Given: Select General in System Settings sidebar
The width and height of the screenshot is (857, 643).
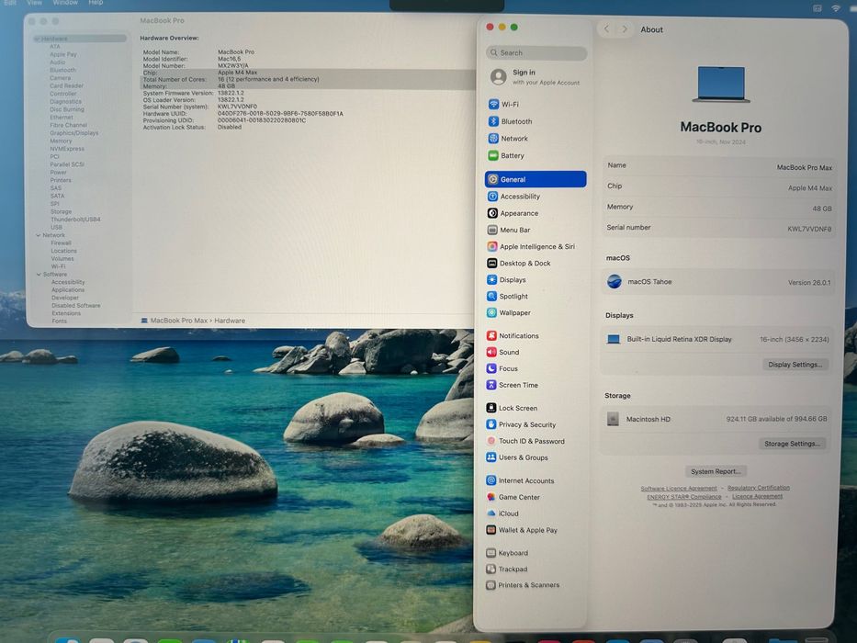Looking at the screenshot, I should 536,179.
